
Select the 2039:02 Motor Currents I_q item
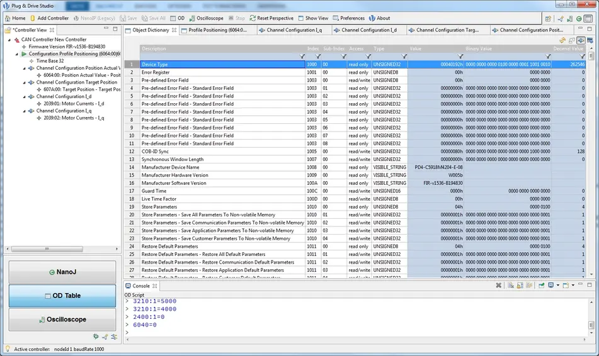(73, 118)
